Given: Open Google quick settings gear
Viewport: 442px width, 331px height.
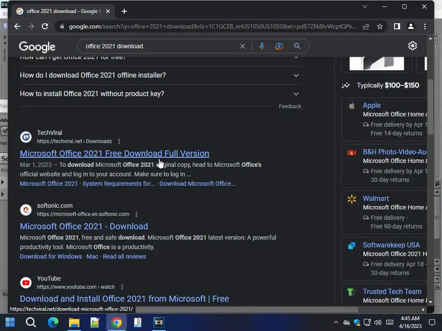Looking at the screenshot, I should click(x=412, y=46).
